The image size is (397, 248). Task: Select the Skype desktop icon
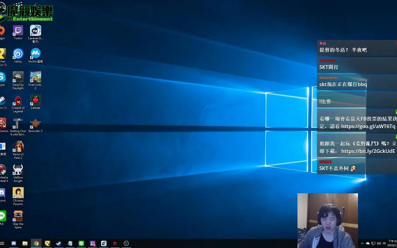pos(2,79)
